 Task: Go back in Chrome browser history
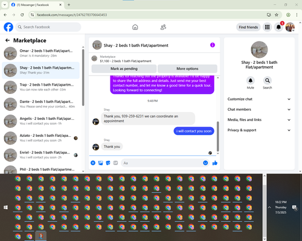5,14
